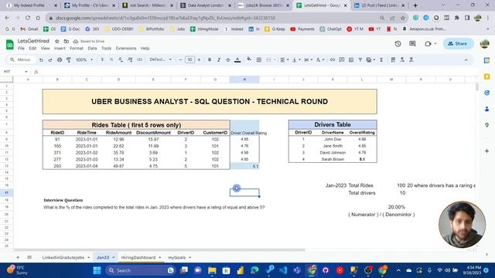
Task: Format as currency icon in toolbar
Action: (x=102, y=59)
